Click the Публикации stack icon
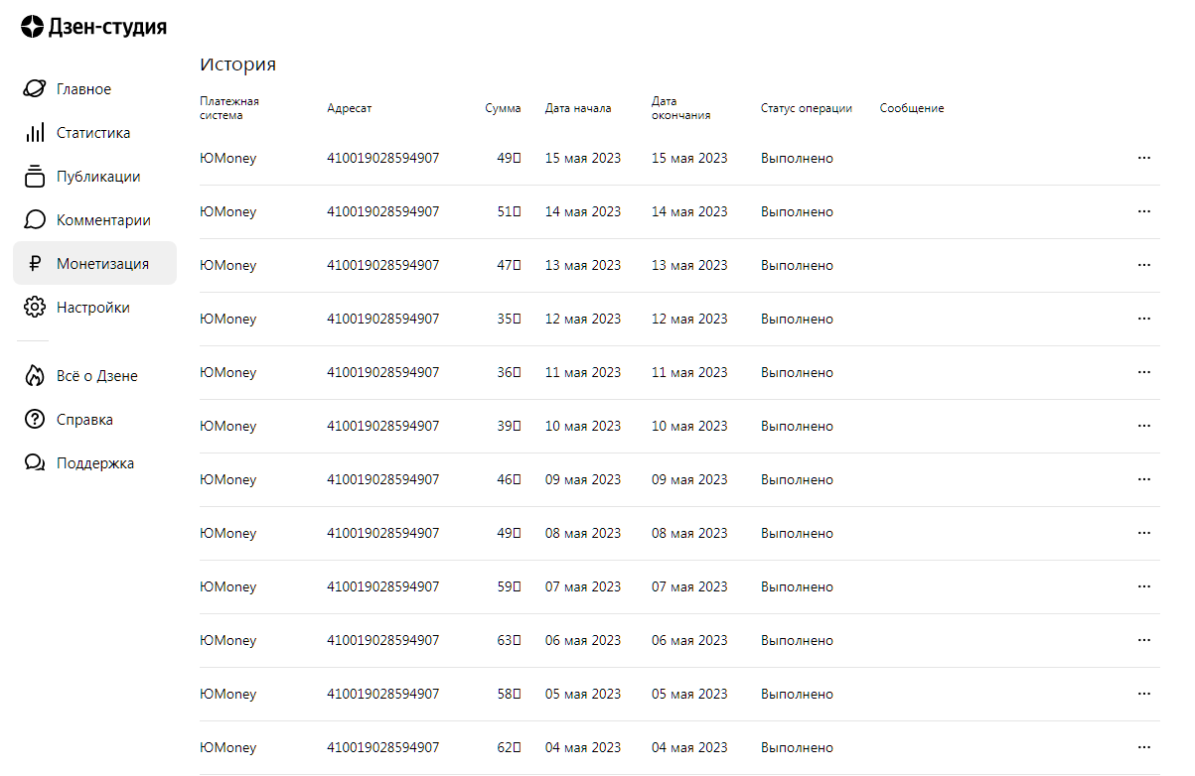Viewport: 1195px width, 776px height. pyautogui.click(x=35, y=177)
